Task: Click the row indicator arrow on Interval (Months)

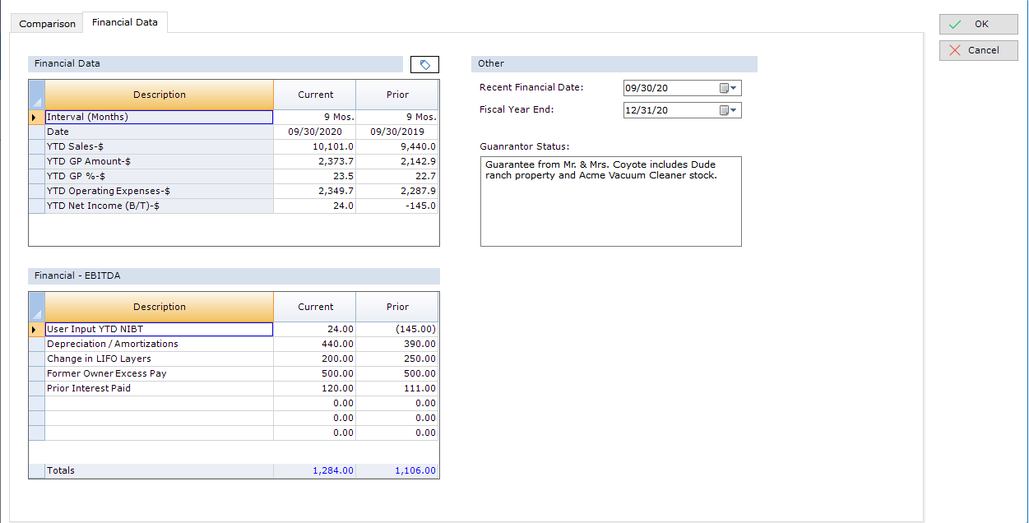Action: (35, 116)
